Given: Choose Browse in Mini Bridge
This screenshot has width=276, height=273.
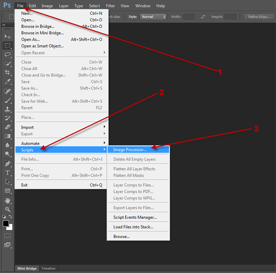Looking at the screenshot, I should coord(62,33).
